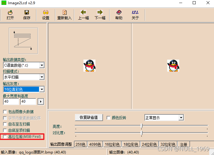Maximize the Image2Lcd window
214x155 pixels.
point(194,3)
